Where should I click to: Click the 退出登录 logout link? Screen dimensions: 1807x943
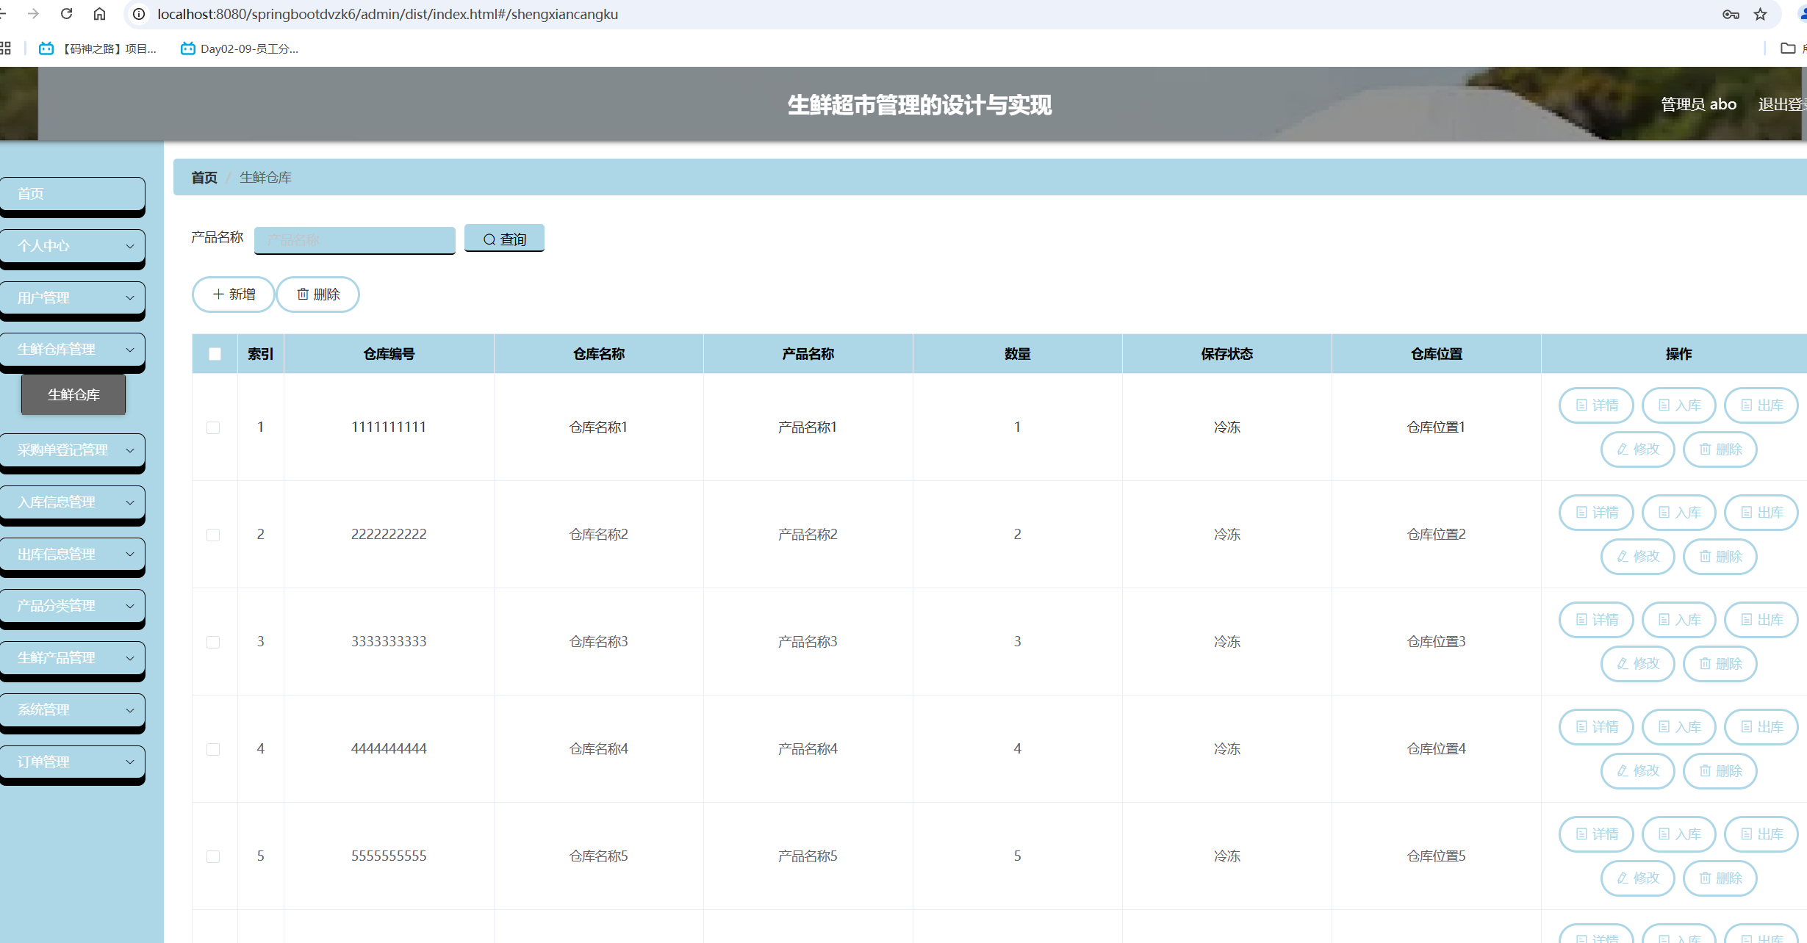pyautogui.click(x=1782, y=104)
